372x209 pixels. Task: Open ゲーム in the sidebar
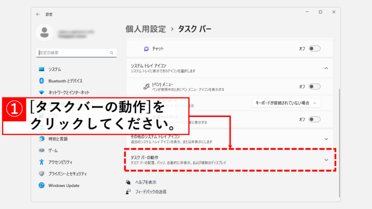(x=53, y=151)
